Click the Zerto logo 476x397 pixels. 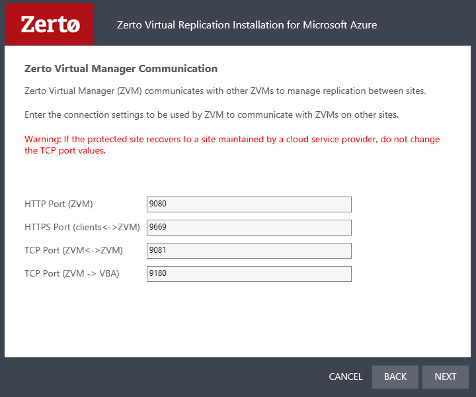[50, 24]
